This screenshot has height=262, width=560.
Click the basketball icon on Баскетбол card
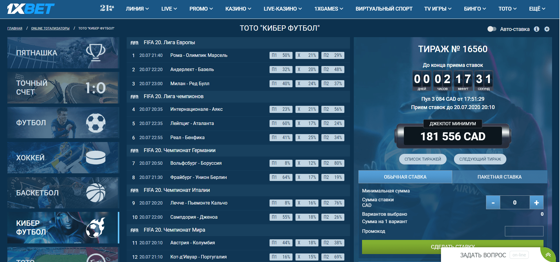click(96, 193)
